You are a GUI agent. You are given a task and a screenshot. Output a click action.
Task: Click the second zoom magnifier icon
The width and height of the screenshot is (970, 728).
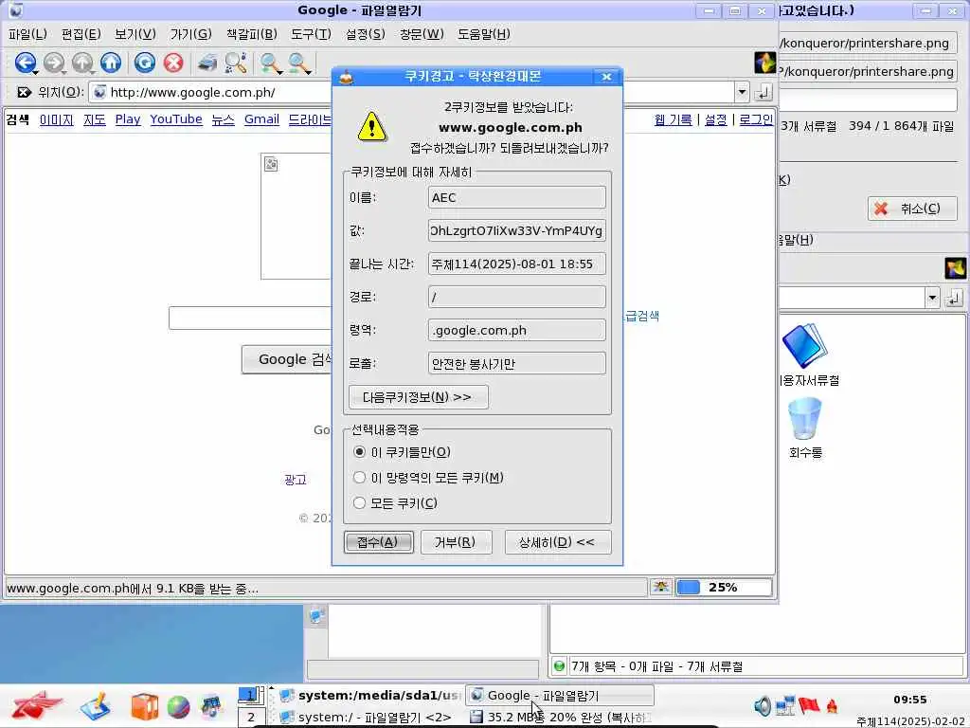(298, 63)
